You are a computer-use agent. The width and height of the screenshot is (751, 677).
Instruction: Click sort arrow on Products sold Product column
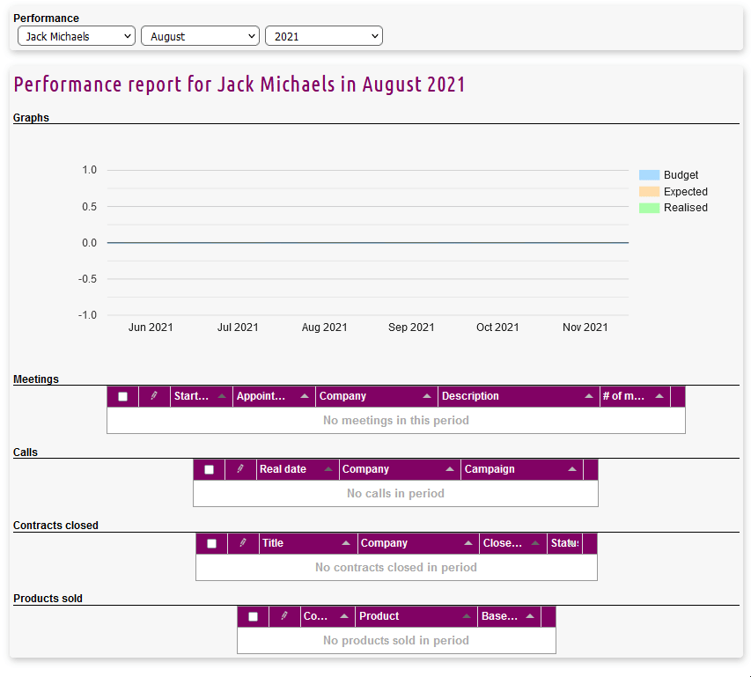click(467, 617)
